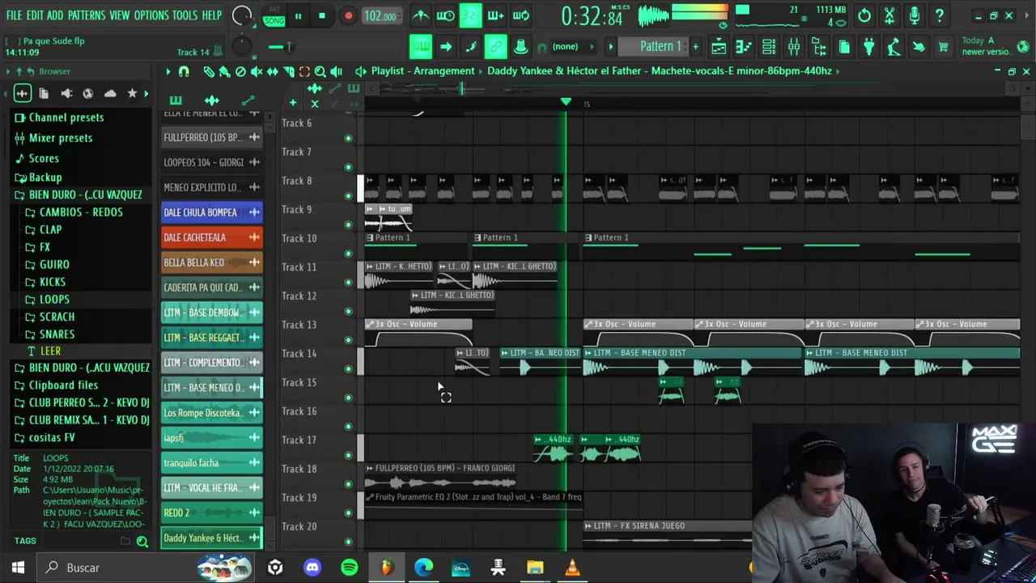Select the Delete tool in Playlist

240,71
